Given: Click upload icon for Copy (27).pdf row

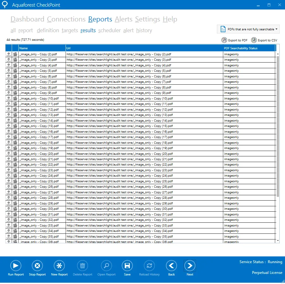Looking at the screenshot, I should [9, 192].
